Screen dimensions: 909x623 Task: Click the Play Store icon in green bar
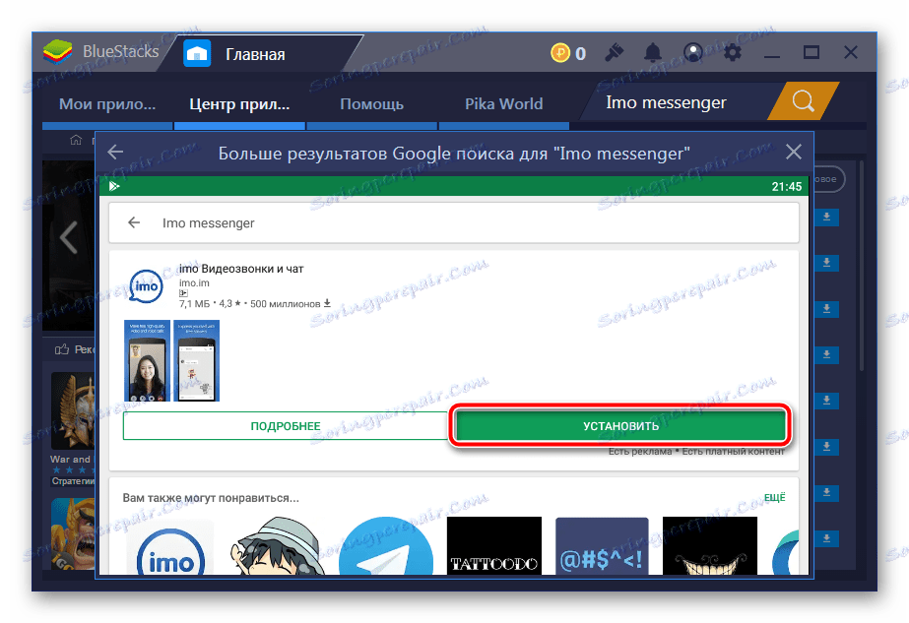[114, 186]
